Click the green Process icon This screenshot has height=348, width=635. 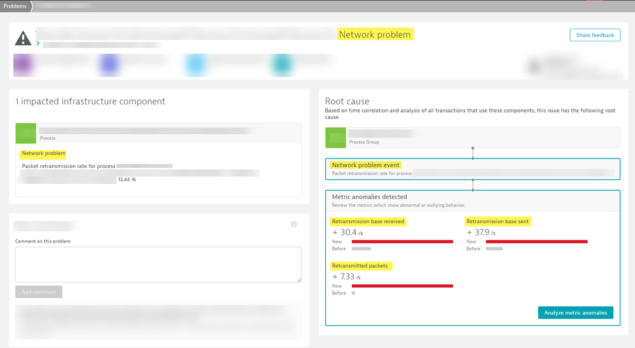26,134
